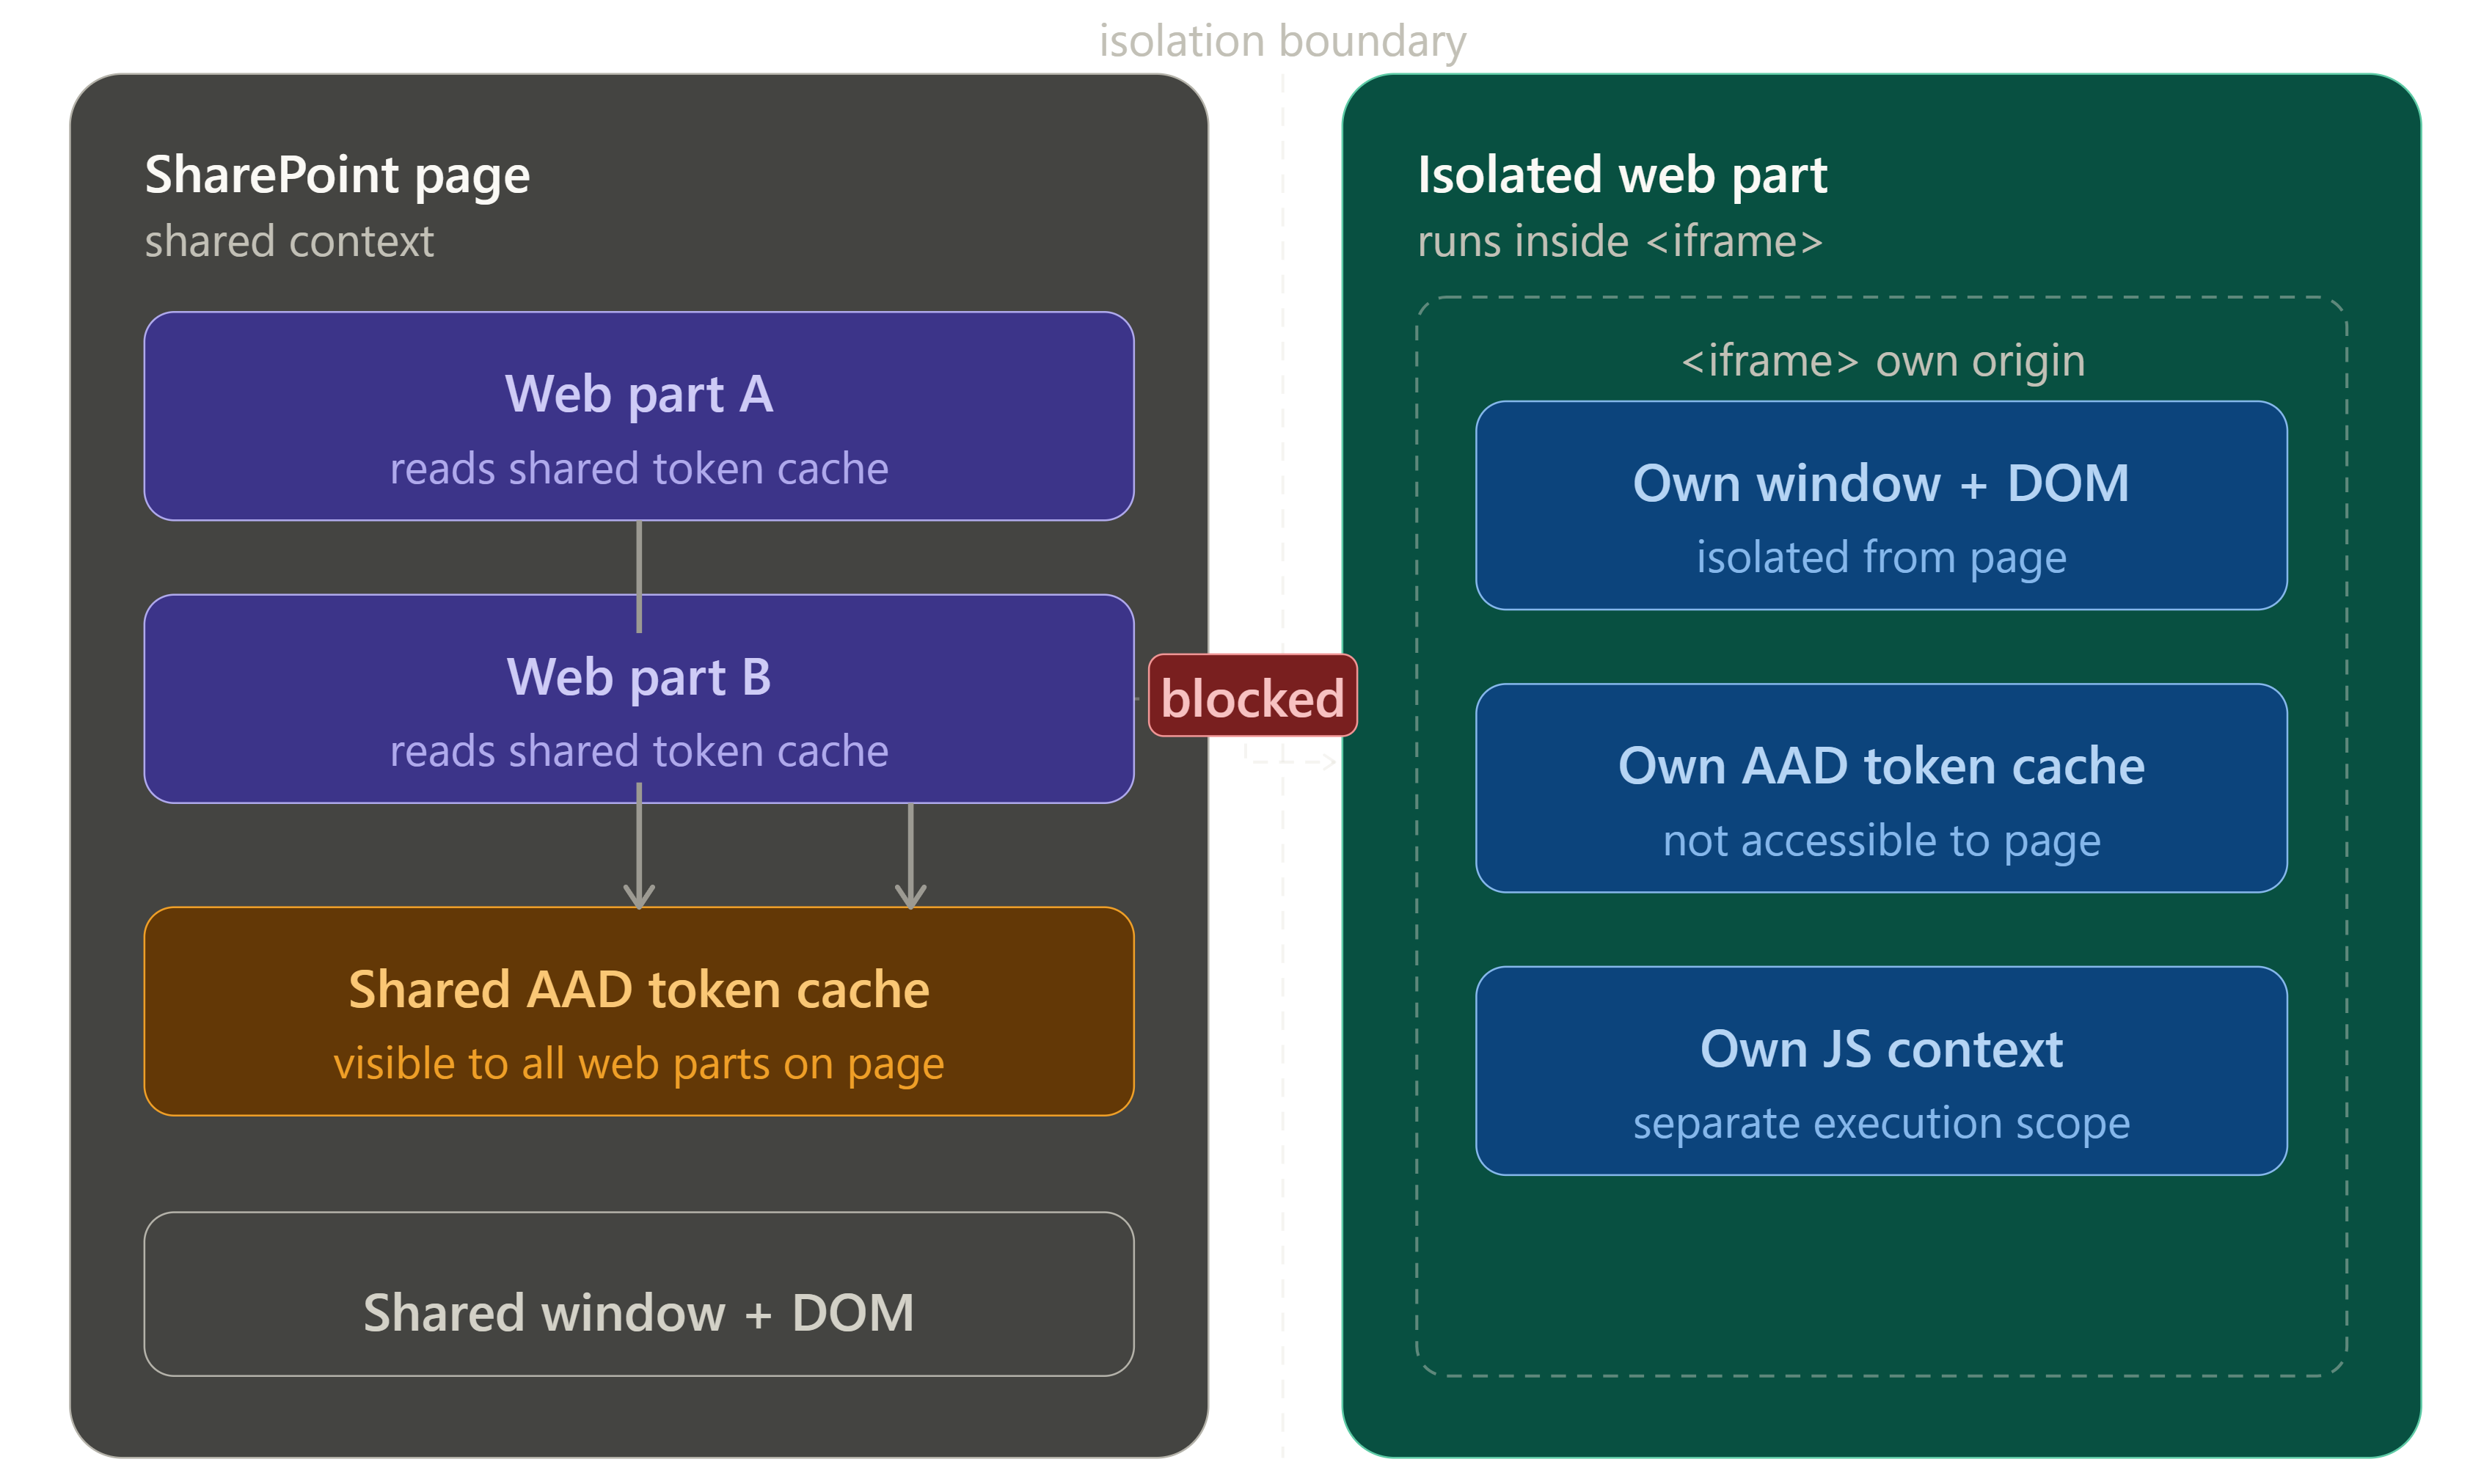
Task: Select the Web part A box
Action: coord(638,416)
